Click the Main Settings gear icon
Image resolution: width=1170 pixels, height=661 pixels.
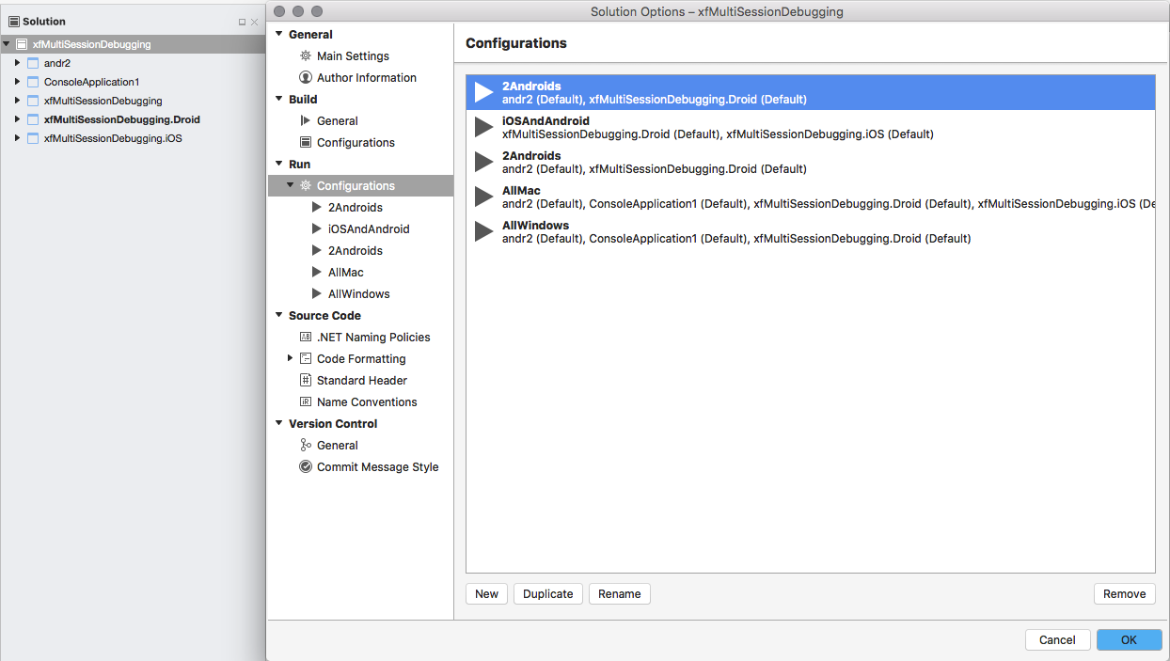pyautogui.click(x=306, y=56)
